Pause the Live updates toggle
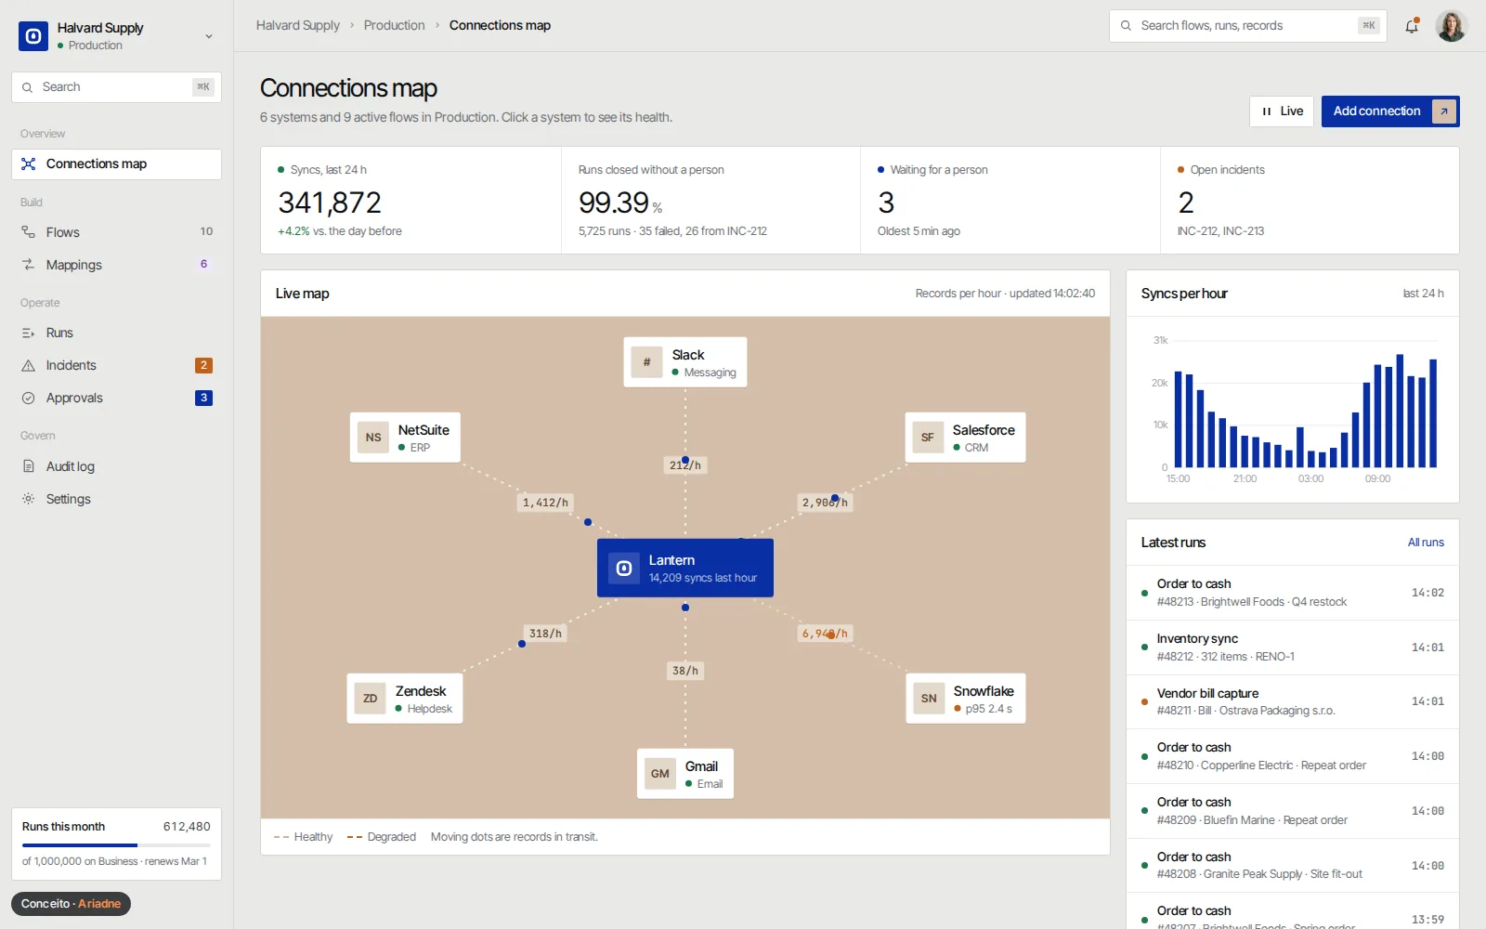Viewport: 1486px width, 929px height. point(1282,111)
